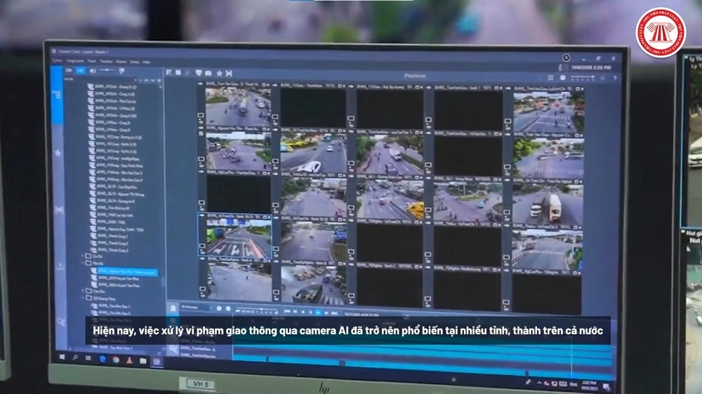Open Microsoft Edge from the taskbar
Image resolution: width=702 pixels, height=394 pixels.
pos(102,359)
